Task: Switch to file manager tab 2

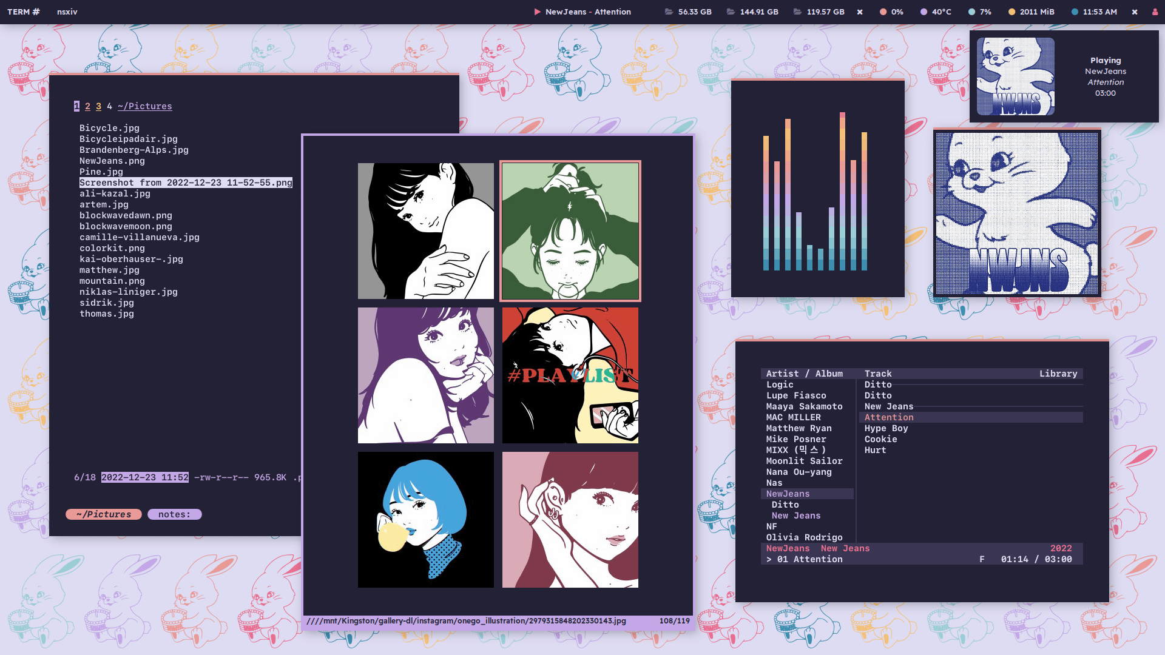Action: coord(87,106)
